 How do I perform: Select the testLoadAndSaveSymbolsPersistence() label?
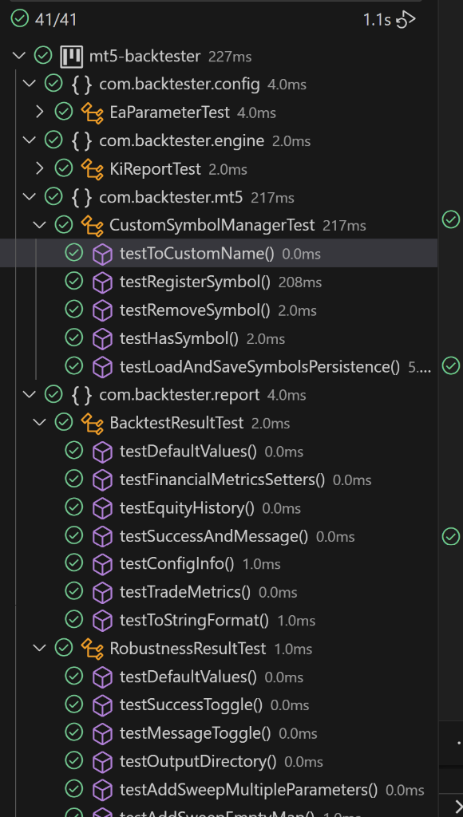click(x=259, y=367)
